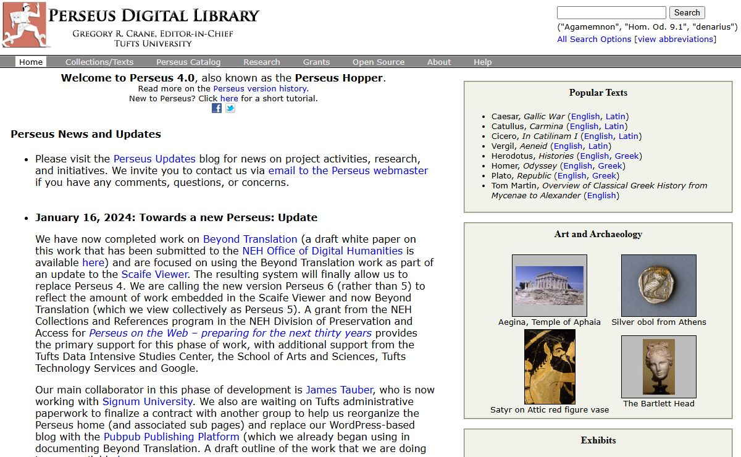Open Homer Odyssey English link
This screenshot has height=457, width=741.
(x=578, y=166)
